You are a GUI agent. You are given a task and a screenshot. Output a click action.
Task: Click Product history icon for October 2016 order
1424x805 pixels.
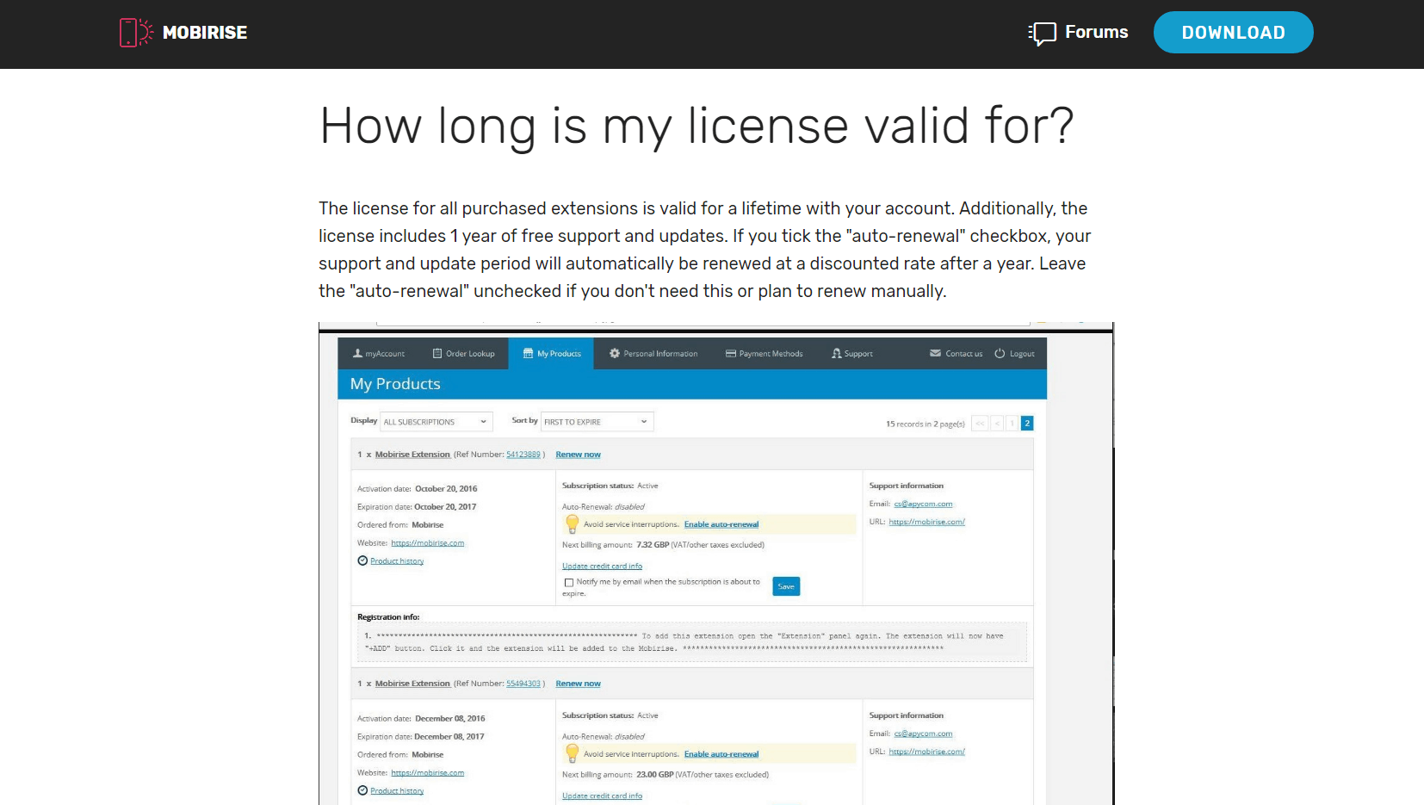point(362,560)
